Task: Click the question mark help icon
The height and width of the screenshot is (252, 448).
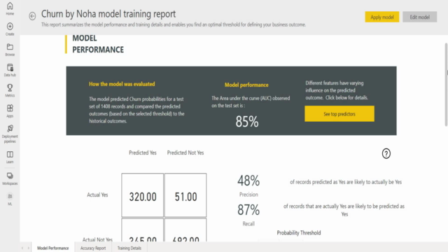Action: pyautogui.click(x=386, y=154)
